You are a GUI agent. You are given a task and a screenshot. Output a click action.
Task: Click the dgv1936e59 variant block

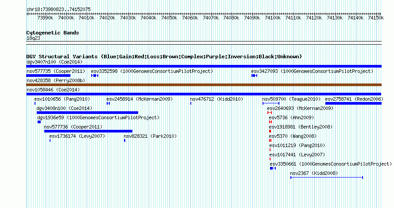point(39,122)
